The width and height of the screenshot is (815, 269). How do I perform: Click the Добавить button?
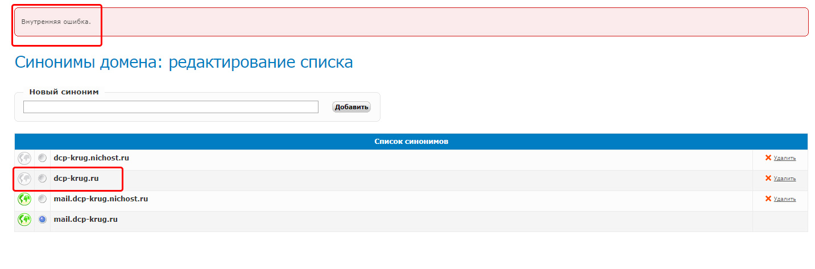click(351, 107)
